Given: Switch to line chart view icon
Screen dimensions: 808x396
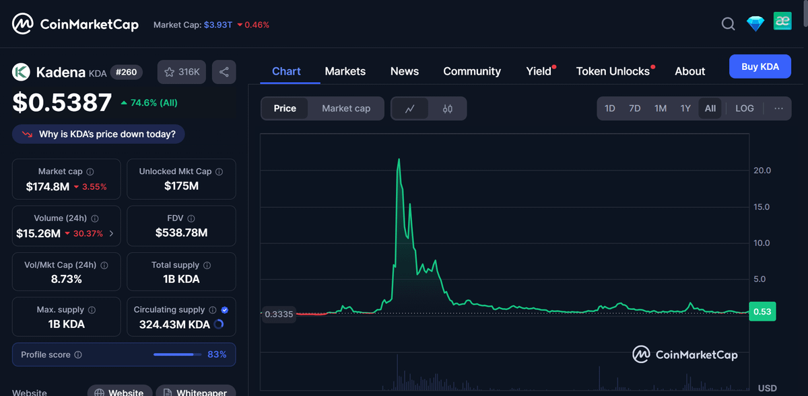Looking at the screenshot, I should click(x=409, y=108).
